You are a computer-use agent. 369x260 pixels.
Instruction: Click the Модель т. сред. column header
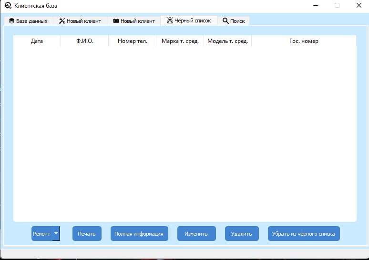(x=227, y=41)
